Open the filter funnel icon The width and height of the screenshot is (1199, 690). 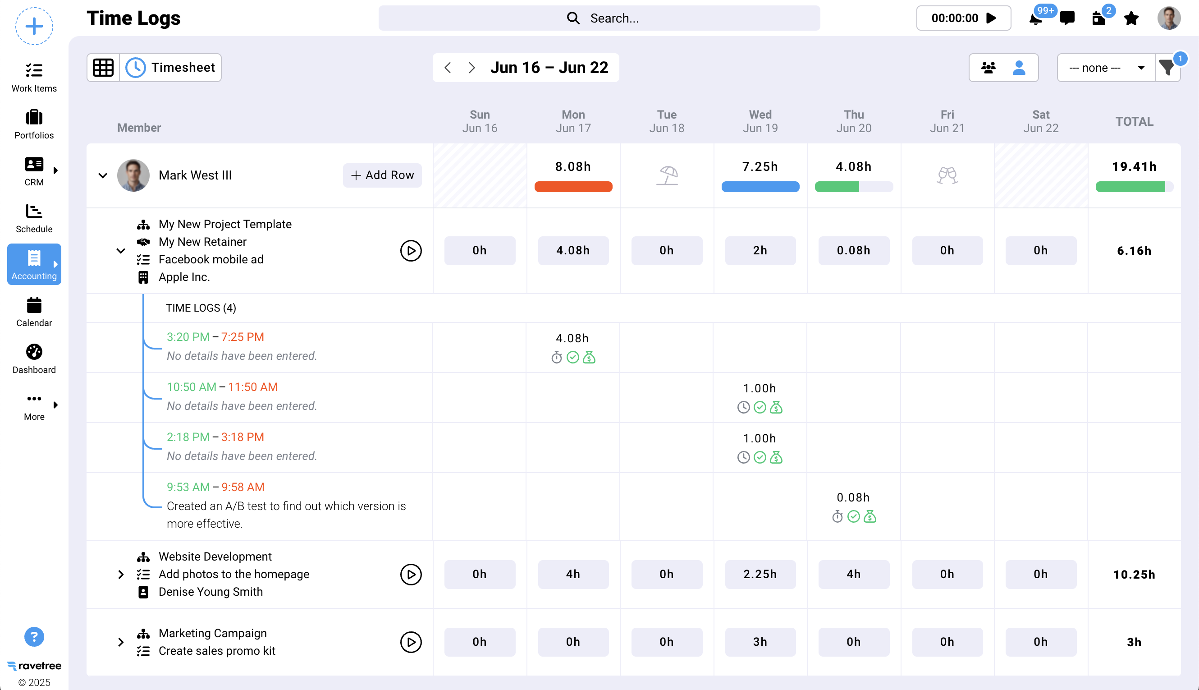(x=1167, y=68)
